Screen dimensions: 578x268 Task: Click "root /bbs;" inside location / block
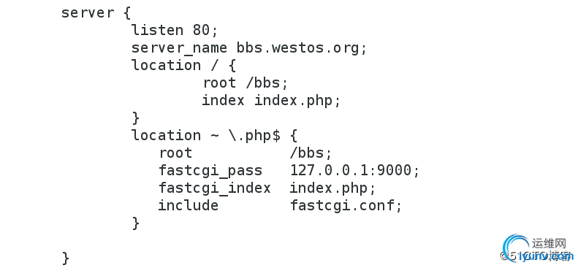[x=245, y=83]
